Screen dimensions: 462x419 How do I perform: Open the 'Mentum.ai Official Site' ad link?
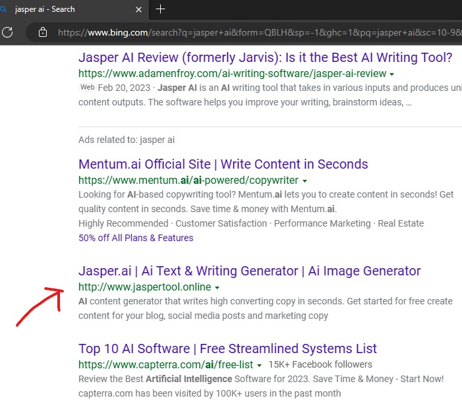point(223,164)
